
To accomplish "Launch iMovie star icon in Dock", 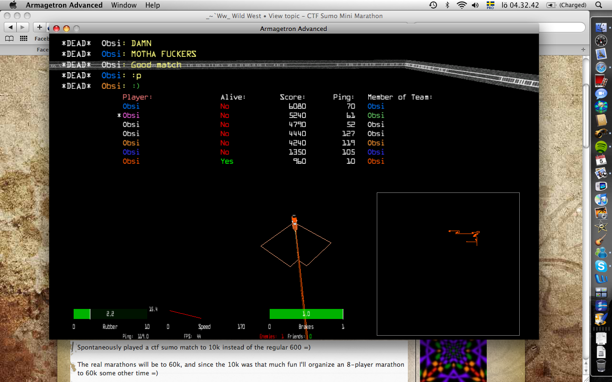I will click(601, 226).
